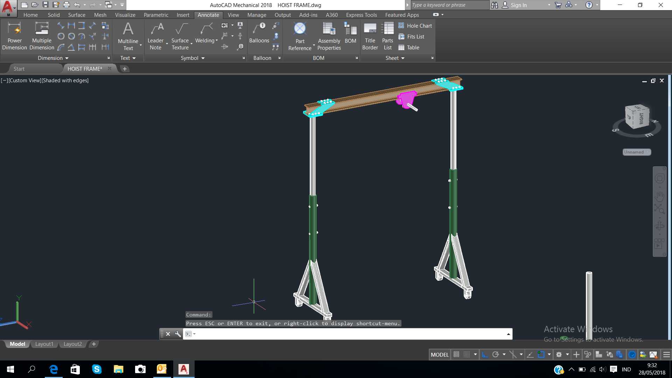Toggle isometric drafting

tap(513, 355)
